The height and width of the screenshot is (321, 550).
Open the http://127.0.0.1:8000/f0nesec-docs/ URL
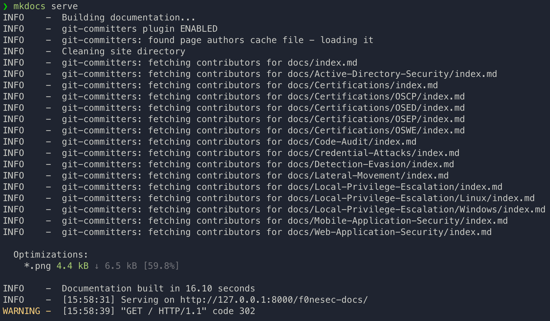[x=274, y=300]
